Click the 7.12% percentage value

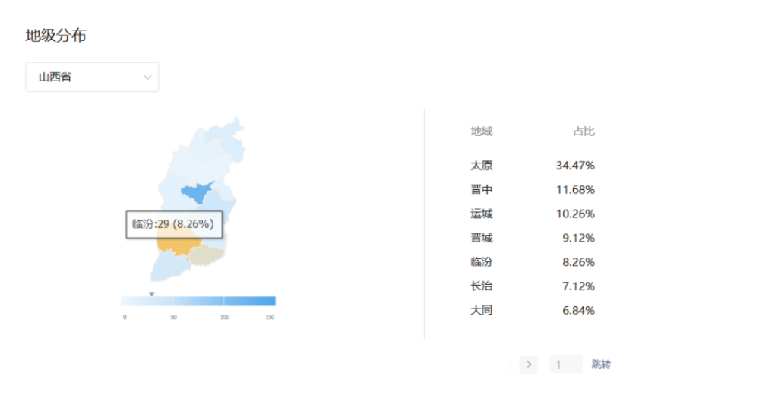578,286
